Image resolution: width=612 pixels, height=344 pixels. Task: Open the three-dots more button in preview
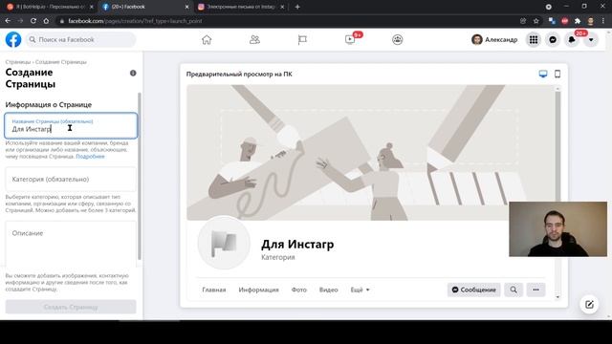(x=535, y=290)
